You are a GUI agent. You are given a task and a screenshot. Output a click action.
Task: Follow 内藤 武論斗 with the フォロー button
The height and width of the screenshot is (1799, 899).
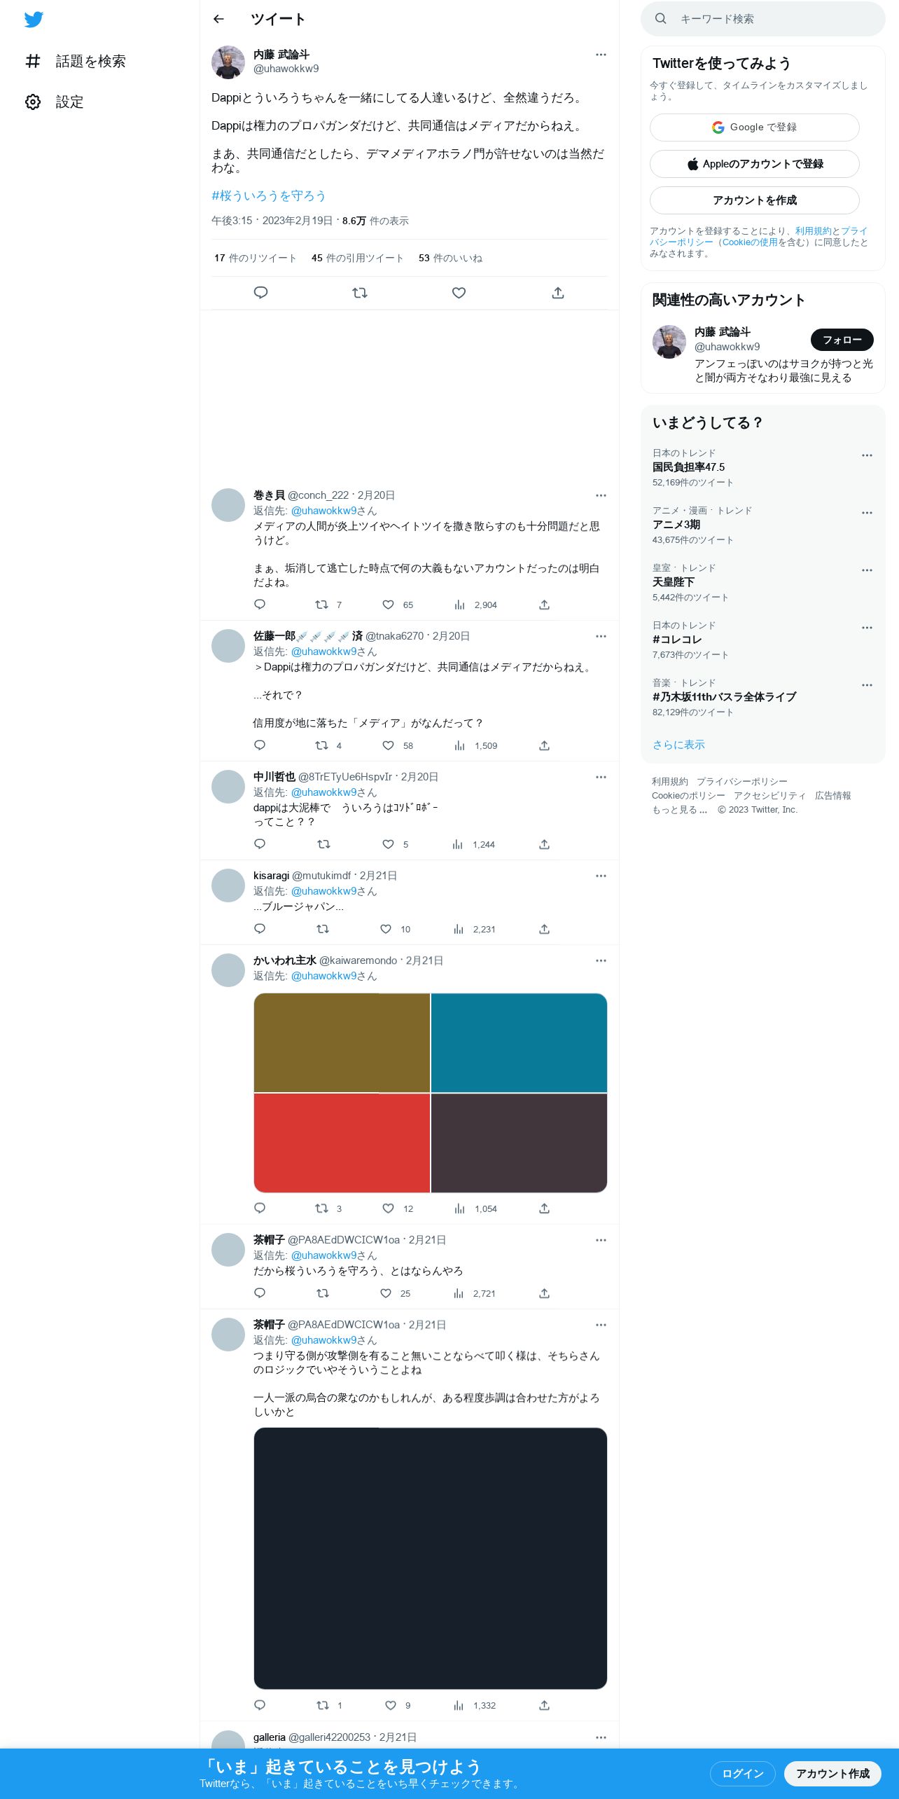(842, 340)
